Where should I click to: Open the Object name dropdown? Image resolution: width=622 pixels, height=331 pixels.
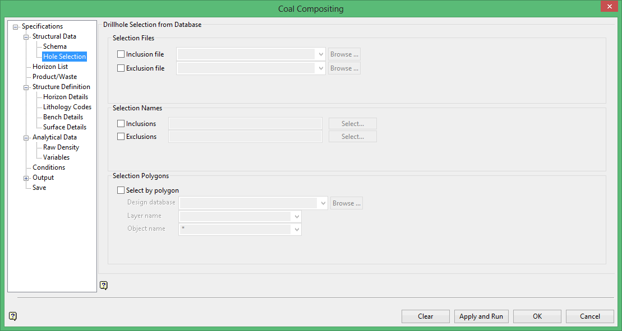pos(297,229)
